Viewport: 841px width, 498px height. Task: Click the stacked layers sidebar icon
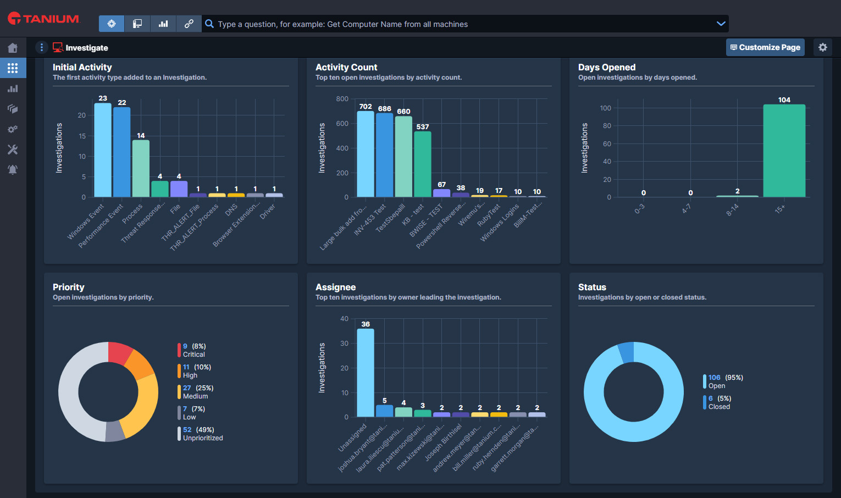click(x=13, y=109)
